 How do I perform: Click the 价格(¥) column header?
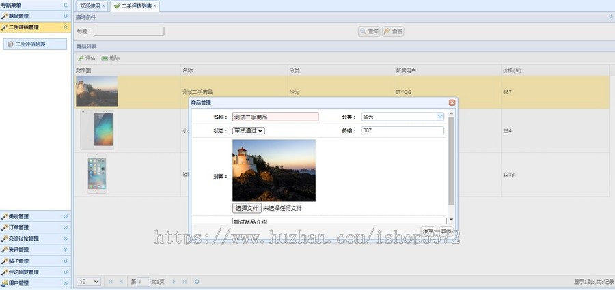click(555, 70)
